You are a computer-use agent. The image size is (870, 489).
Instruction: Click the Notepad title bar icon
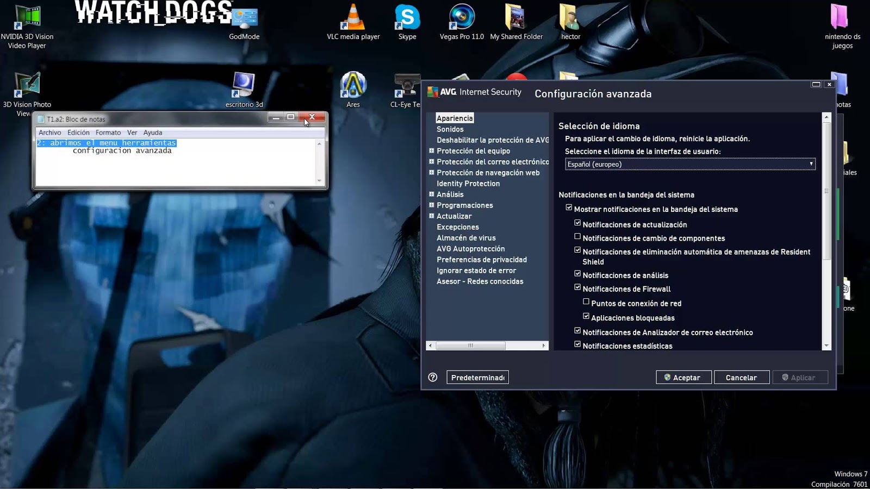click(x=41, y=119)
